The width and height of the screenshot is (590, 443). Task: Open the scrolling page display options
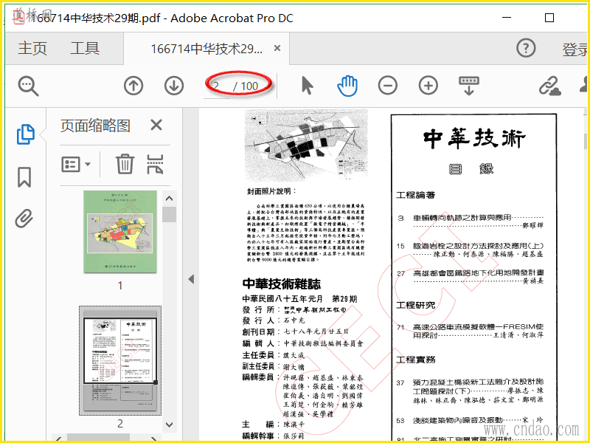[x=469, y=86]
